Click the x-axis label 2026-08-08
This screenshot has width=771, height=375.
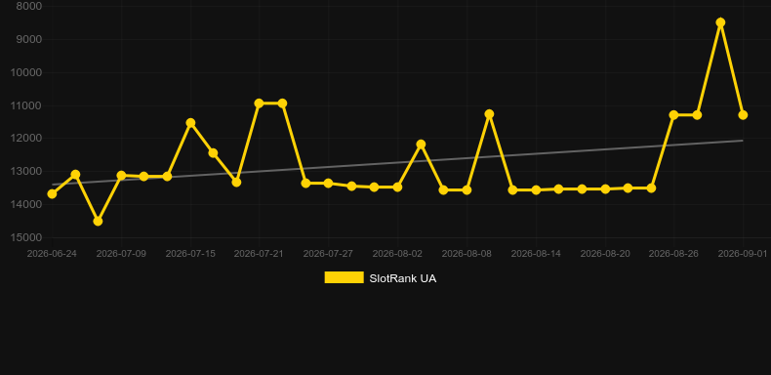point(467,254)
